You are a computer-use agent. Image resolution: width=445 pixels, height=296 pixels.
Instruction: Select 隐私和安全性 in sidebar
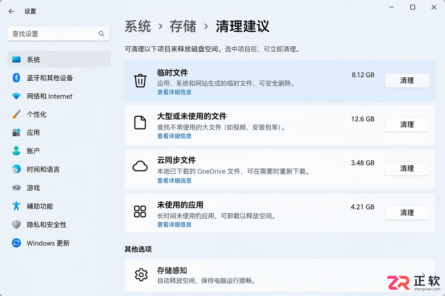[x=59, y=224]
